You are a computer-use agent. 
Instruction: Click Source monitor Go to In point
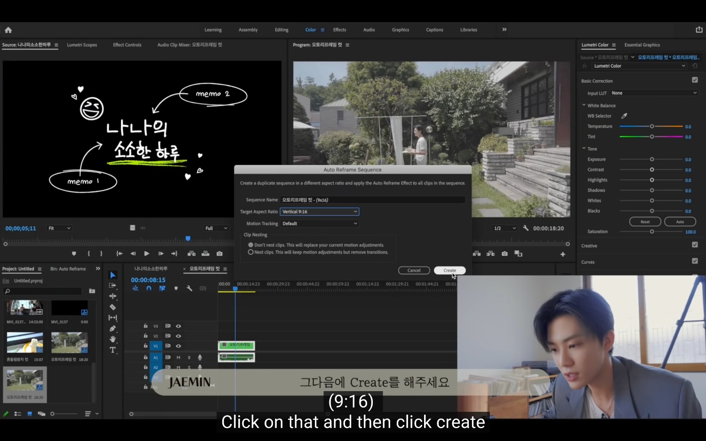pos(120,254)
